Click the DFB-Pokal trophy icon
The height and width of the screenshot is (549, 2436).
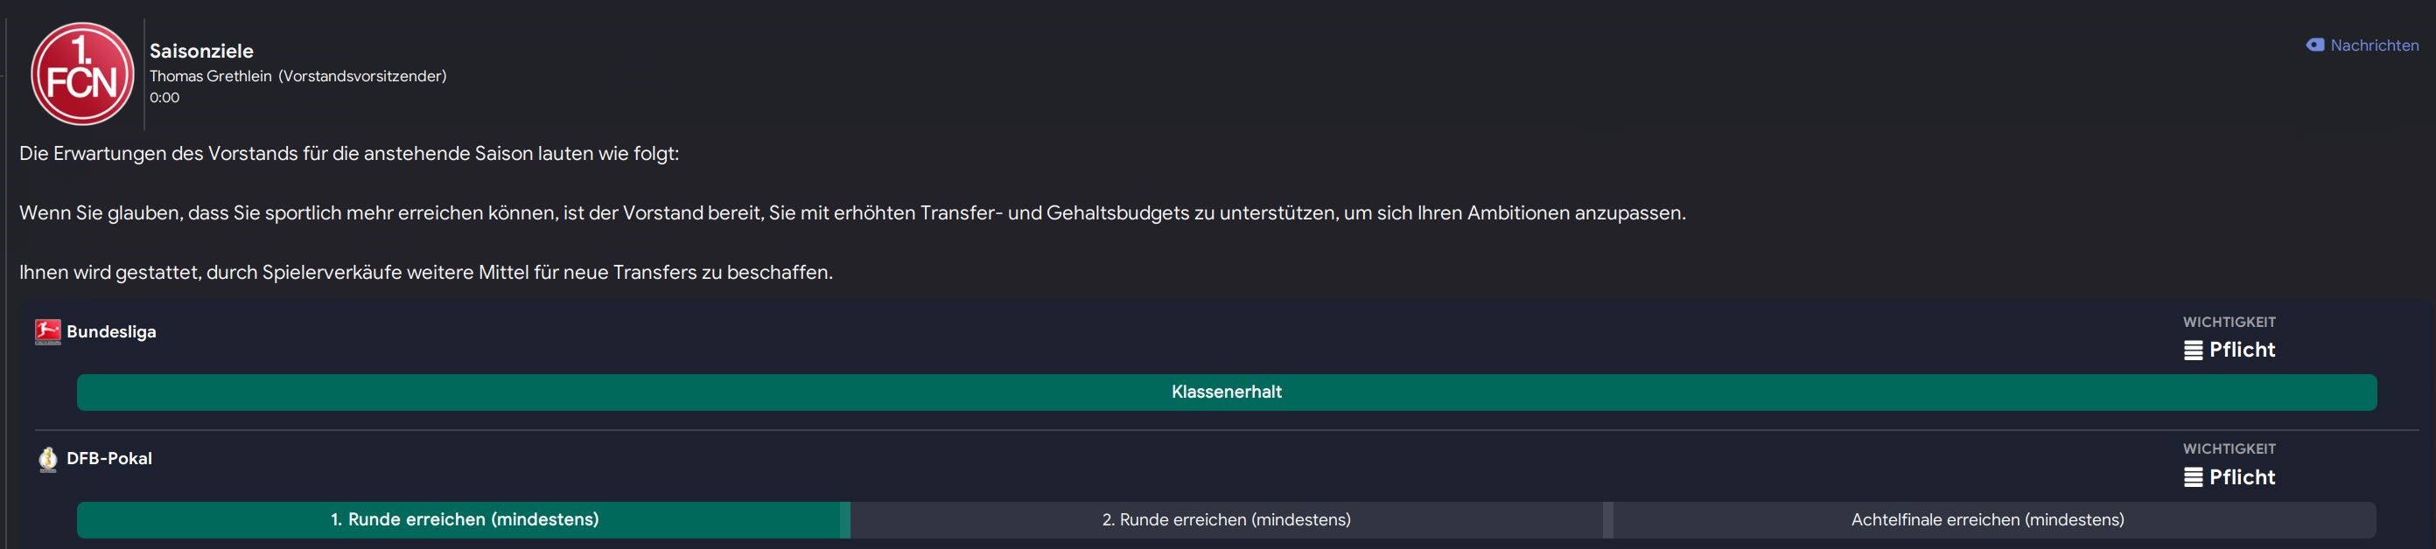click(x=47, y=458)
